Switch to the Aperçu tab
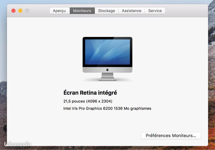 pyautogui.click(x=60, y=11)
